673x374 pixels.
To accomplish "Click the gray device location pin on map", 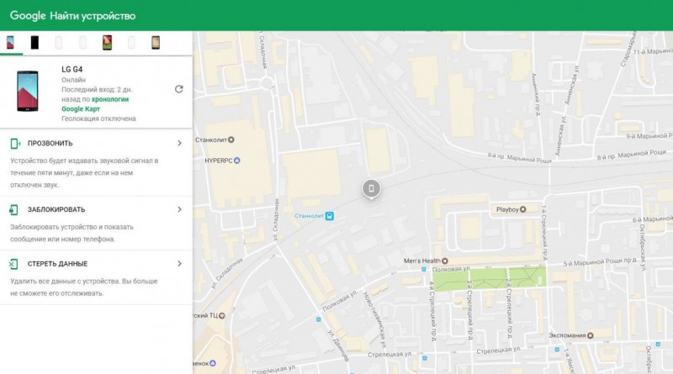I will 371,189.
